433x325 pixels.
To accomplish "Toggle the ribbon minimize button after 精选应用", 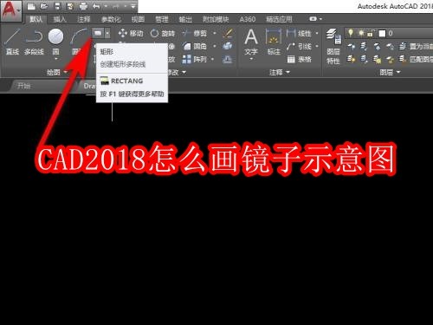I will pos(313,19).
